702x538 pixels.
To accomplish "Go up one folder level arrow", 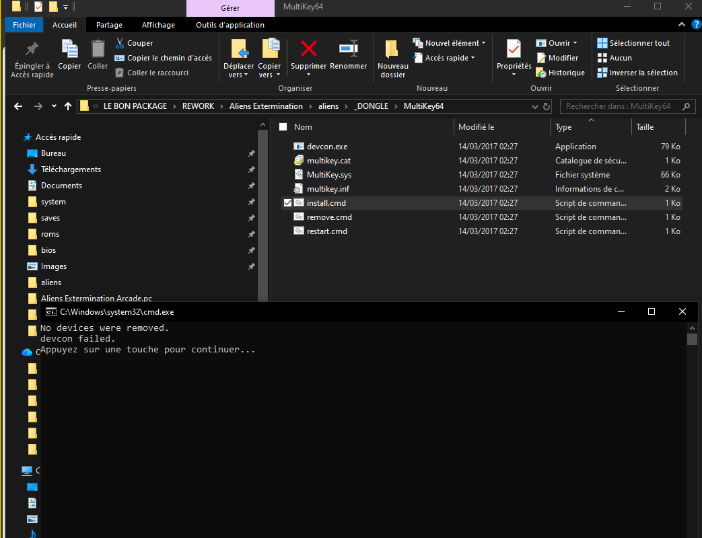I will (x=67, y=106).
